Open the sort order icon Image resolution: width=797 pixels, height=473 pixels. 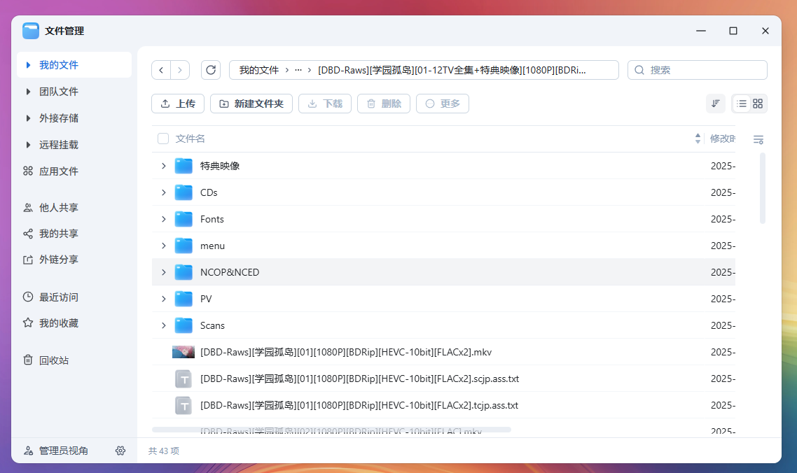(715, 104)
